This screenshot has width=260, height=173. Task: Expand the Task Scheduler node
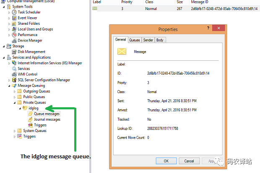(9, 13)
